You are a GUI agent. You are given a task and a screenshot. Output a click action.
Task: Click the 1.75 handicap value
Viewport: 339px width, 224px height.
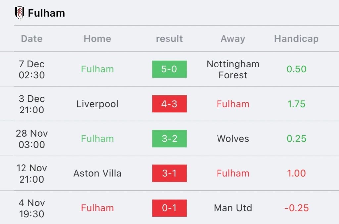(x=296, y=104)
